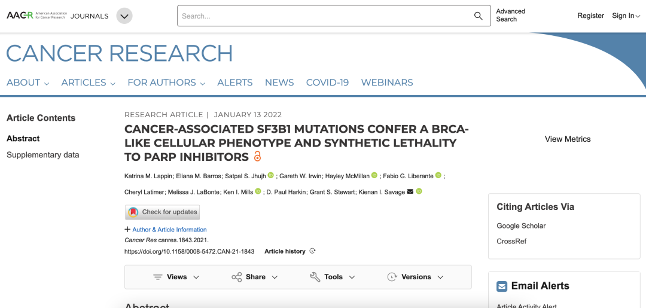Open the Google Scholar link
This screenshot has height=308, width=646.
pyautogui.click(x=521, y=225)
